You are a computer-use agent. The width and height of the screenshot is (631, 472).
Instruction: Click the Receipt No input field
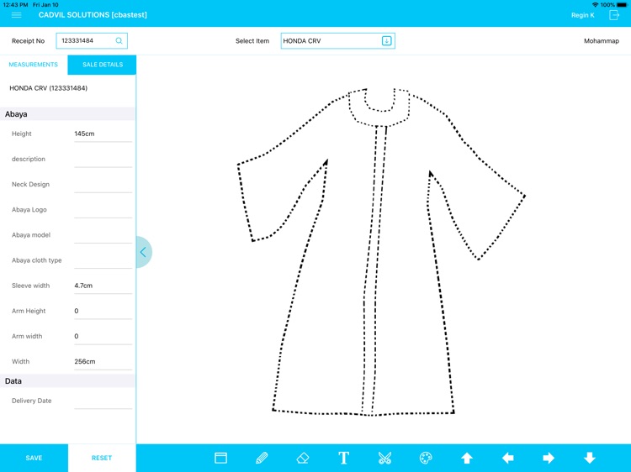92,40
